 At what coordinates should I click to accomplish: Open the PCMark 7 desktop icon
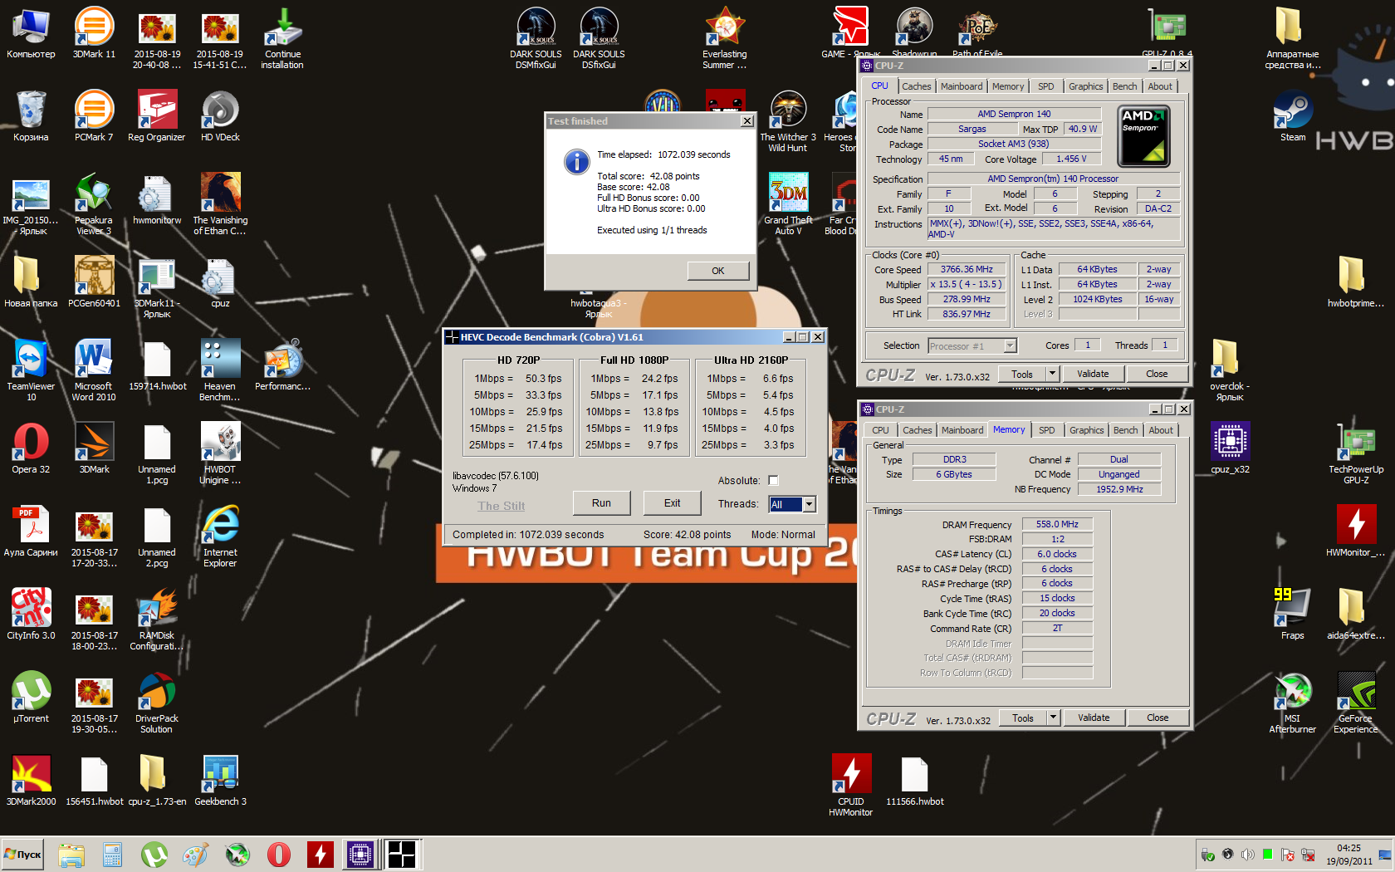[94, 116]
